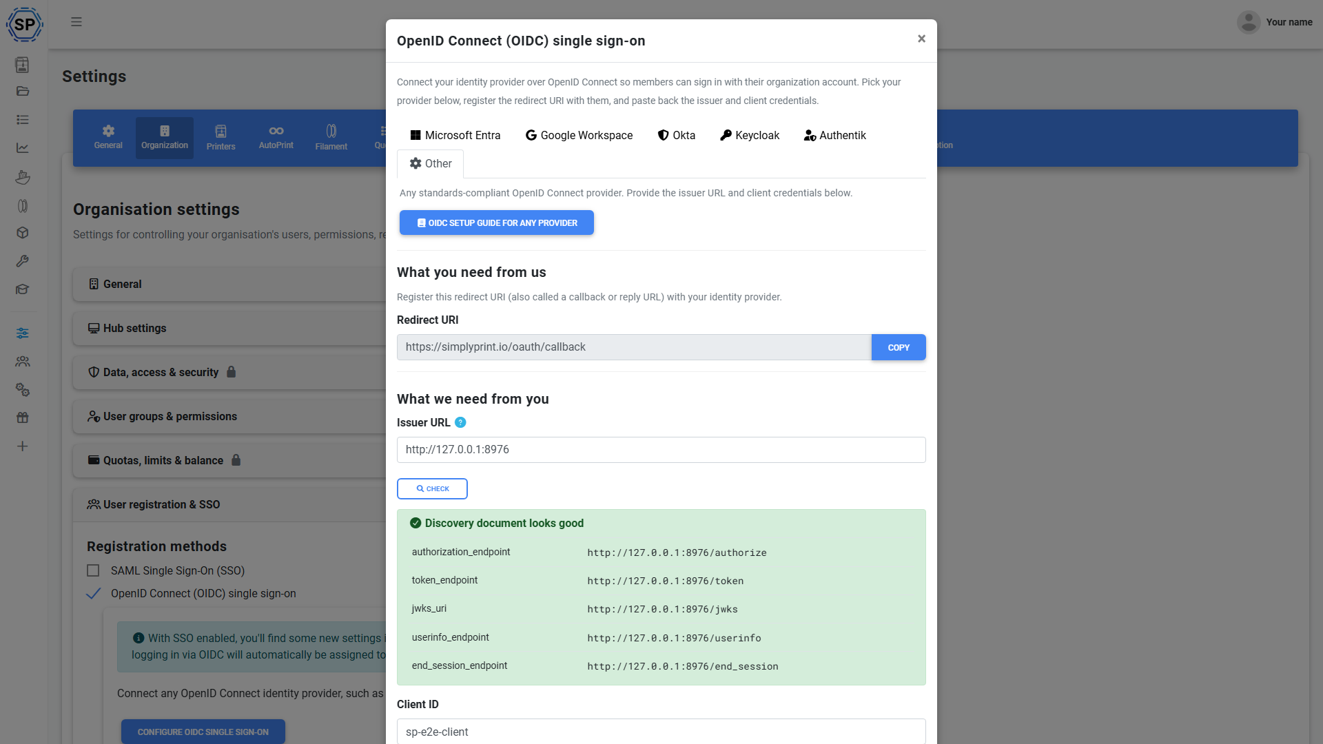Toggle the hamburger menu icon
The image size is (1323, 744).
tap(76, 22)
